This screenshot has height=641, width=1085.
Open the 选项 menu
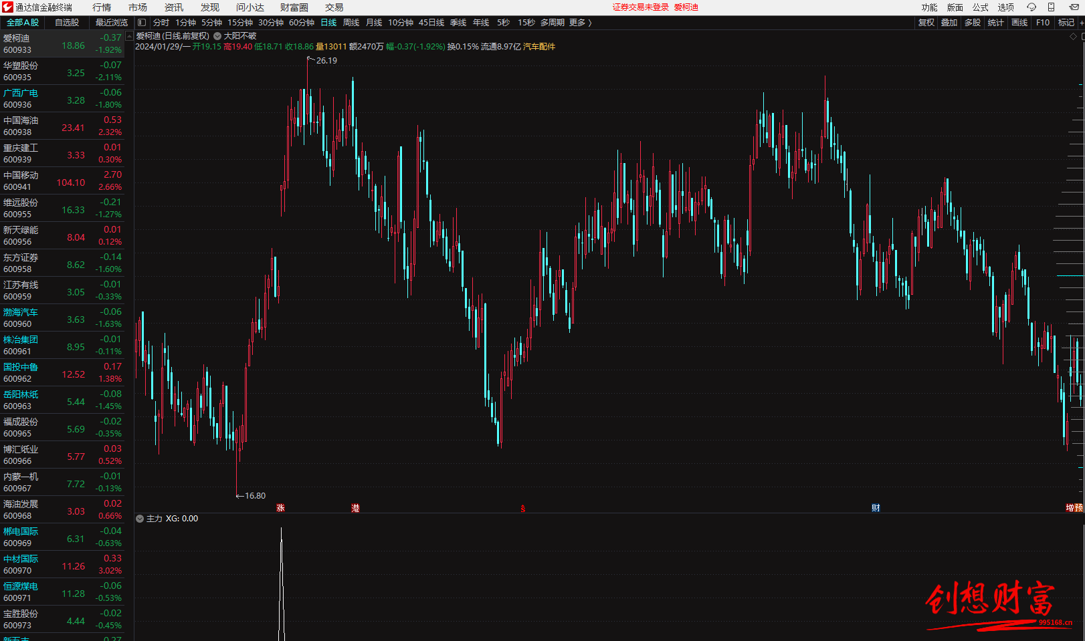1006,7
